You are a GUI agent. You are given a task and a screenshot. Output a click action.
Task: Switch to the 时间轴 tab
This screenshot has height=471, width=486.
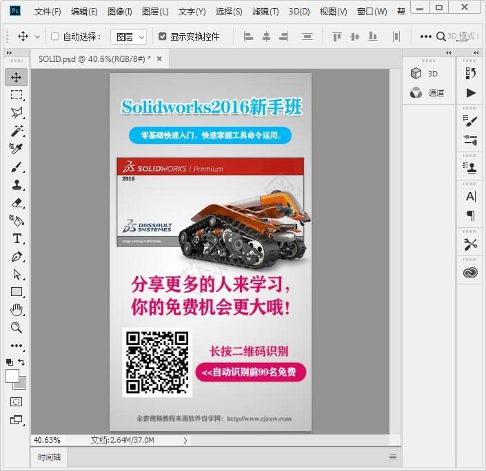pos(49,457)
